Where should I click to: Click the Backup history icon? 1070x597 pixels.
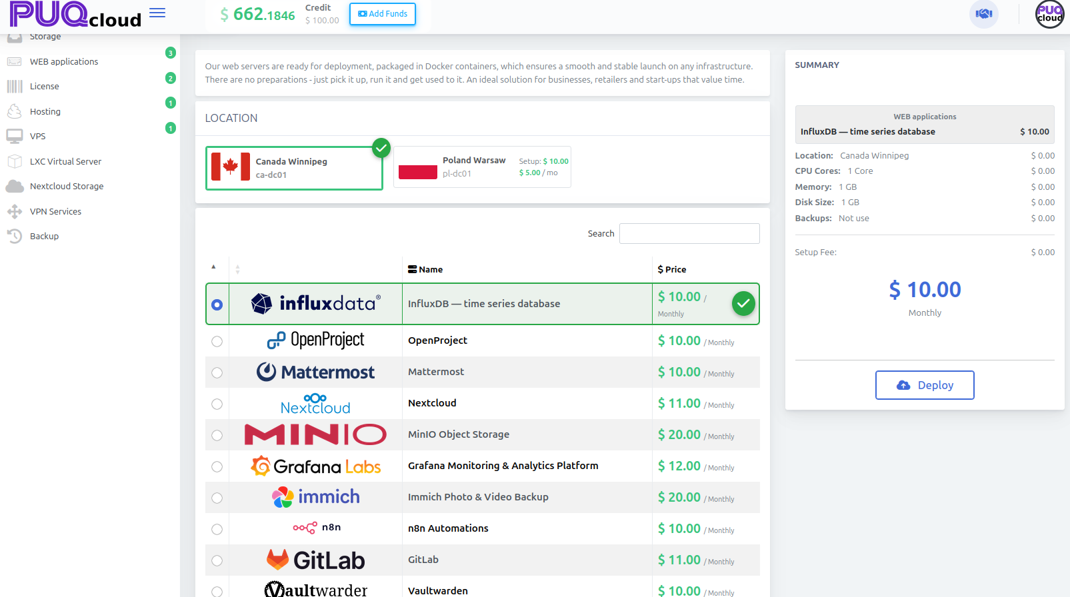point(15,237)
